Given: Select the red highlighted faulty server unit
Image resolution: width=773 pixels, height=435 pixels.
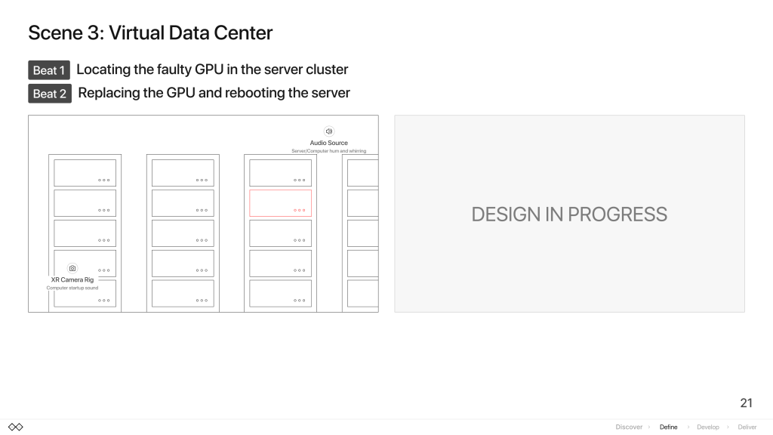Looking at the screenshot, I should click(281, 202).
